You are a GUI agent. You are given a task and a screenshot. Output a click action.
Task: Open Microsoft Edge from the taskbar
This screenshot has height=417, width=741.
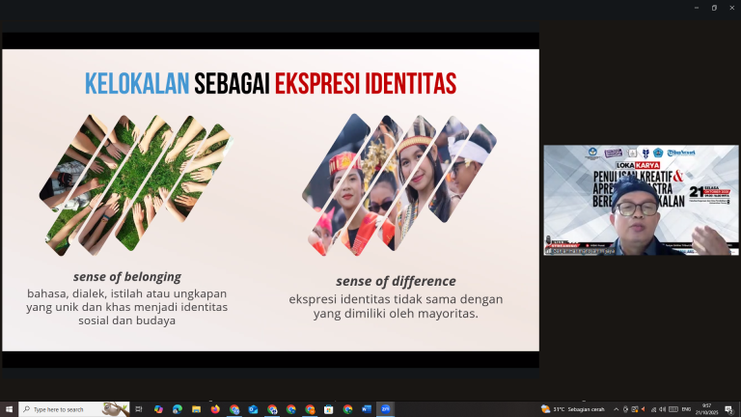(177, 409)
